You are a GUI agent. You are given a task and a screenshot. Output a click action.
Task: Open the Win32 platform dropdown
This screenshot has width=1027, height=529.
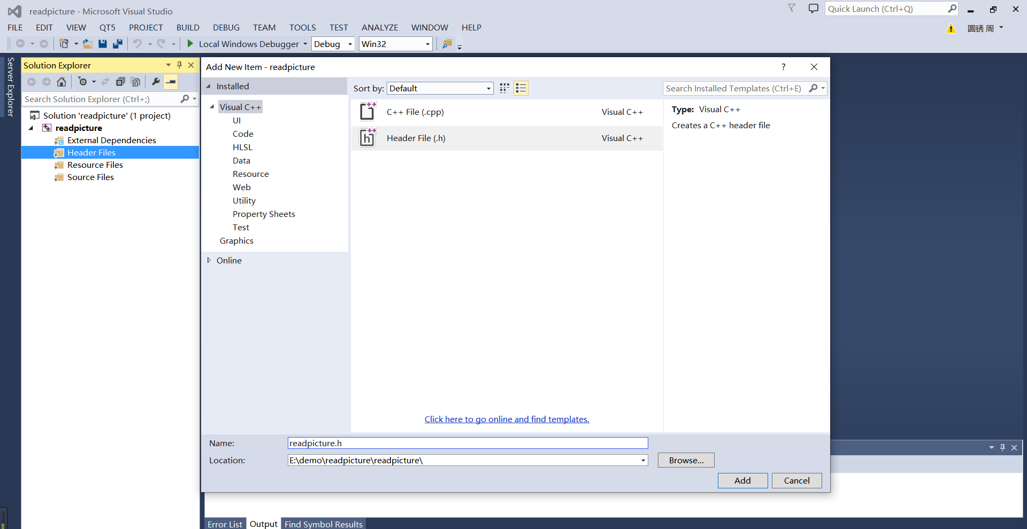(x=396, y=44)
